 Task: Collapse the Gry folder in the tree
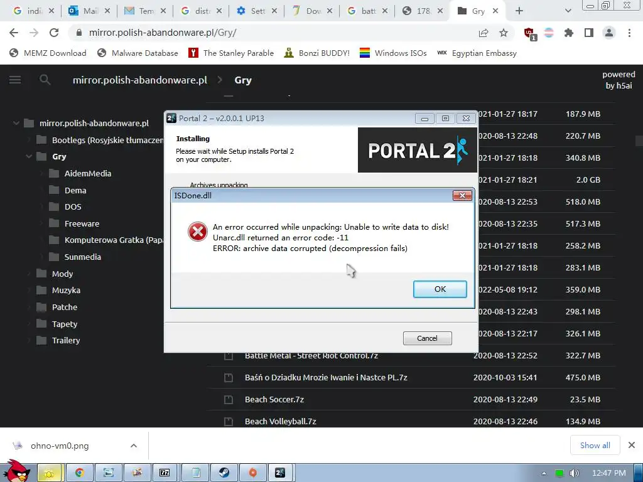[x=29, y=156]
